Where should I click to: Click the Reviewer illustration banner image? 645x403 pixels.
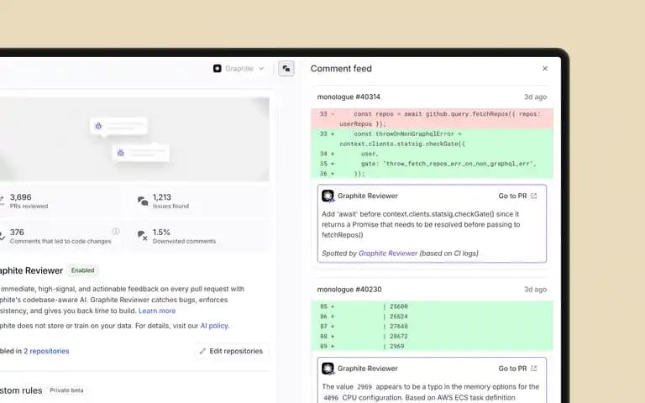coord(134,139)
